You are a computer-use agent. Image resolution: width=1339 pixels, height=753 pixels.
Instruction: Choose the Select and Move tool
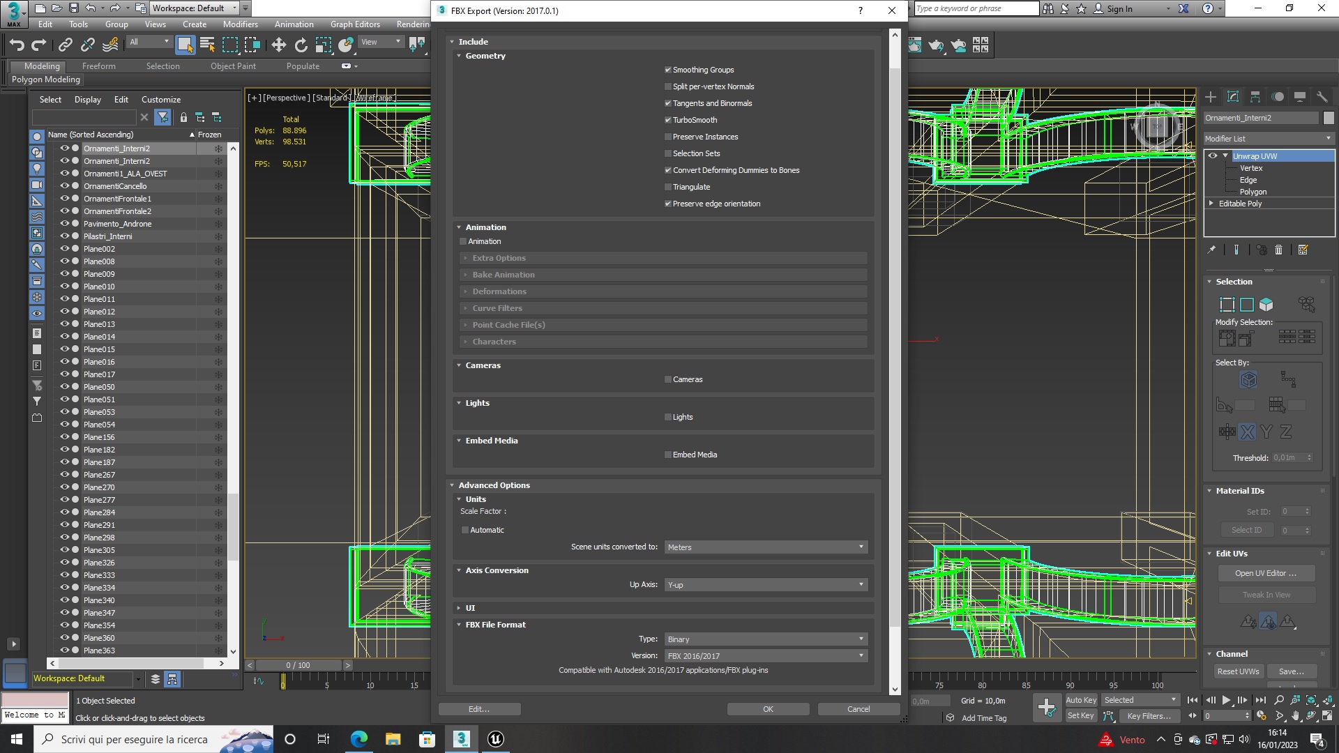278,45
